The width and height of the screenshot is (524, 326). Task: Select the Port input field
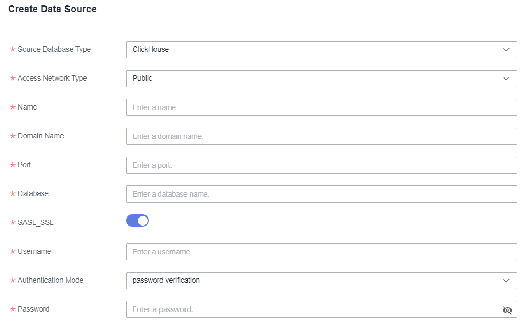point(321,165)
